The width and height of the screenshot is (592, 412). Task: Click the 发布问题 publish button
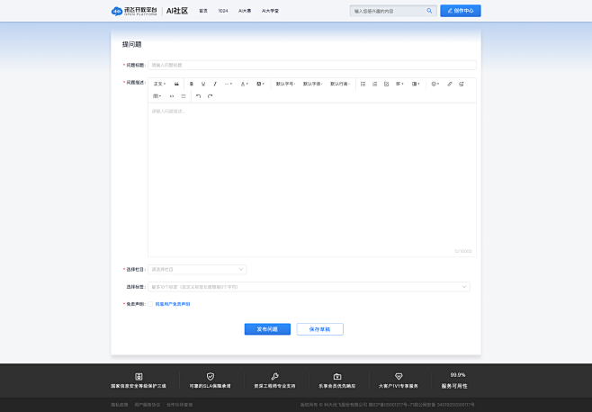pyautogui.click(x=267, y=329)
